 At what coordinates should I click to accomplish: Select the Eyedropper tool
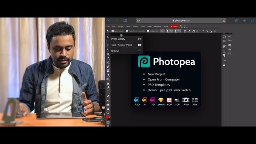(108, 58)
